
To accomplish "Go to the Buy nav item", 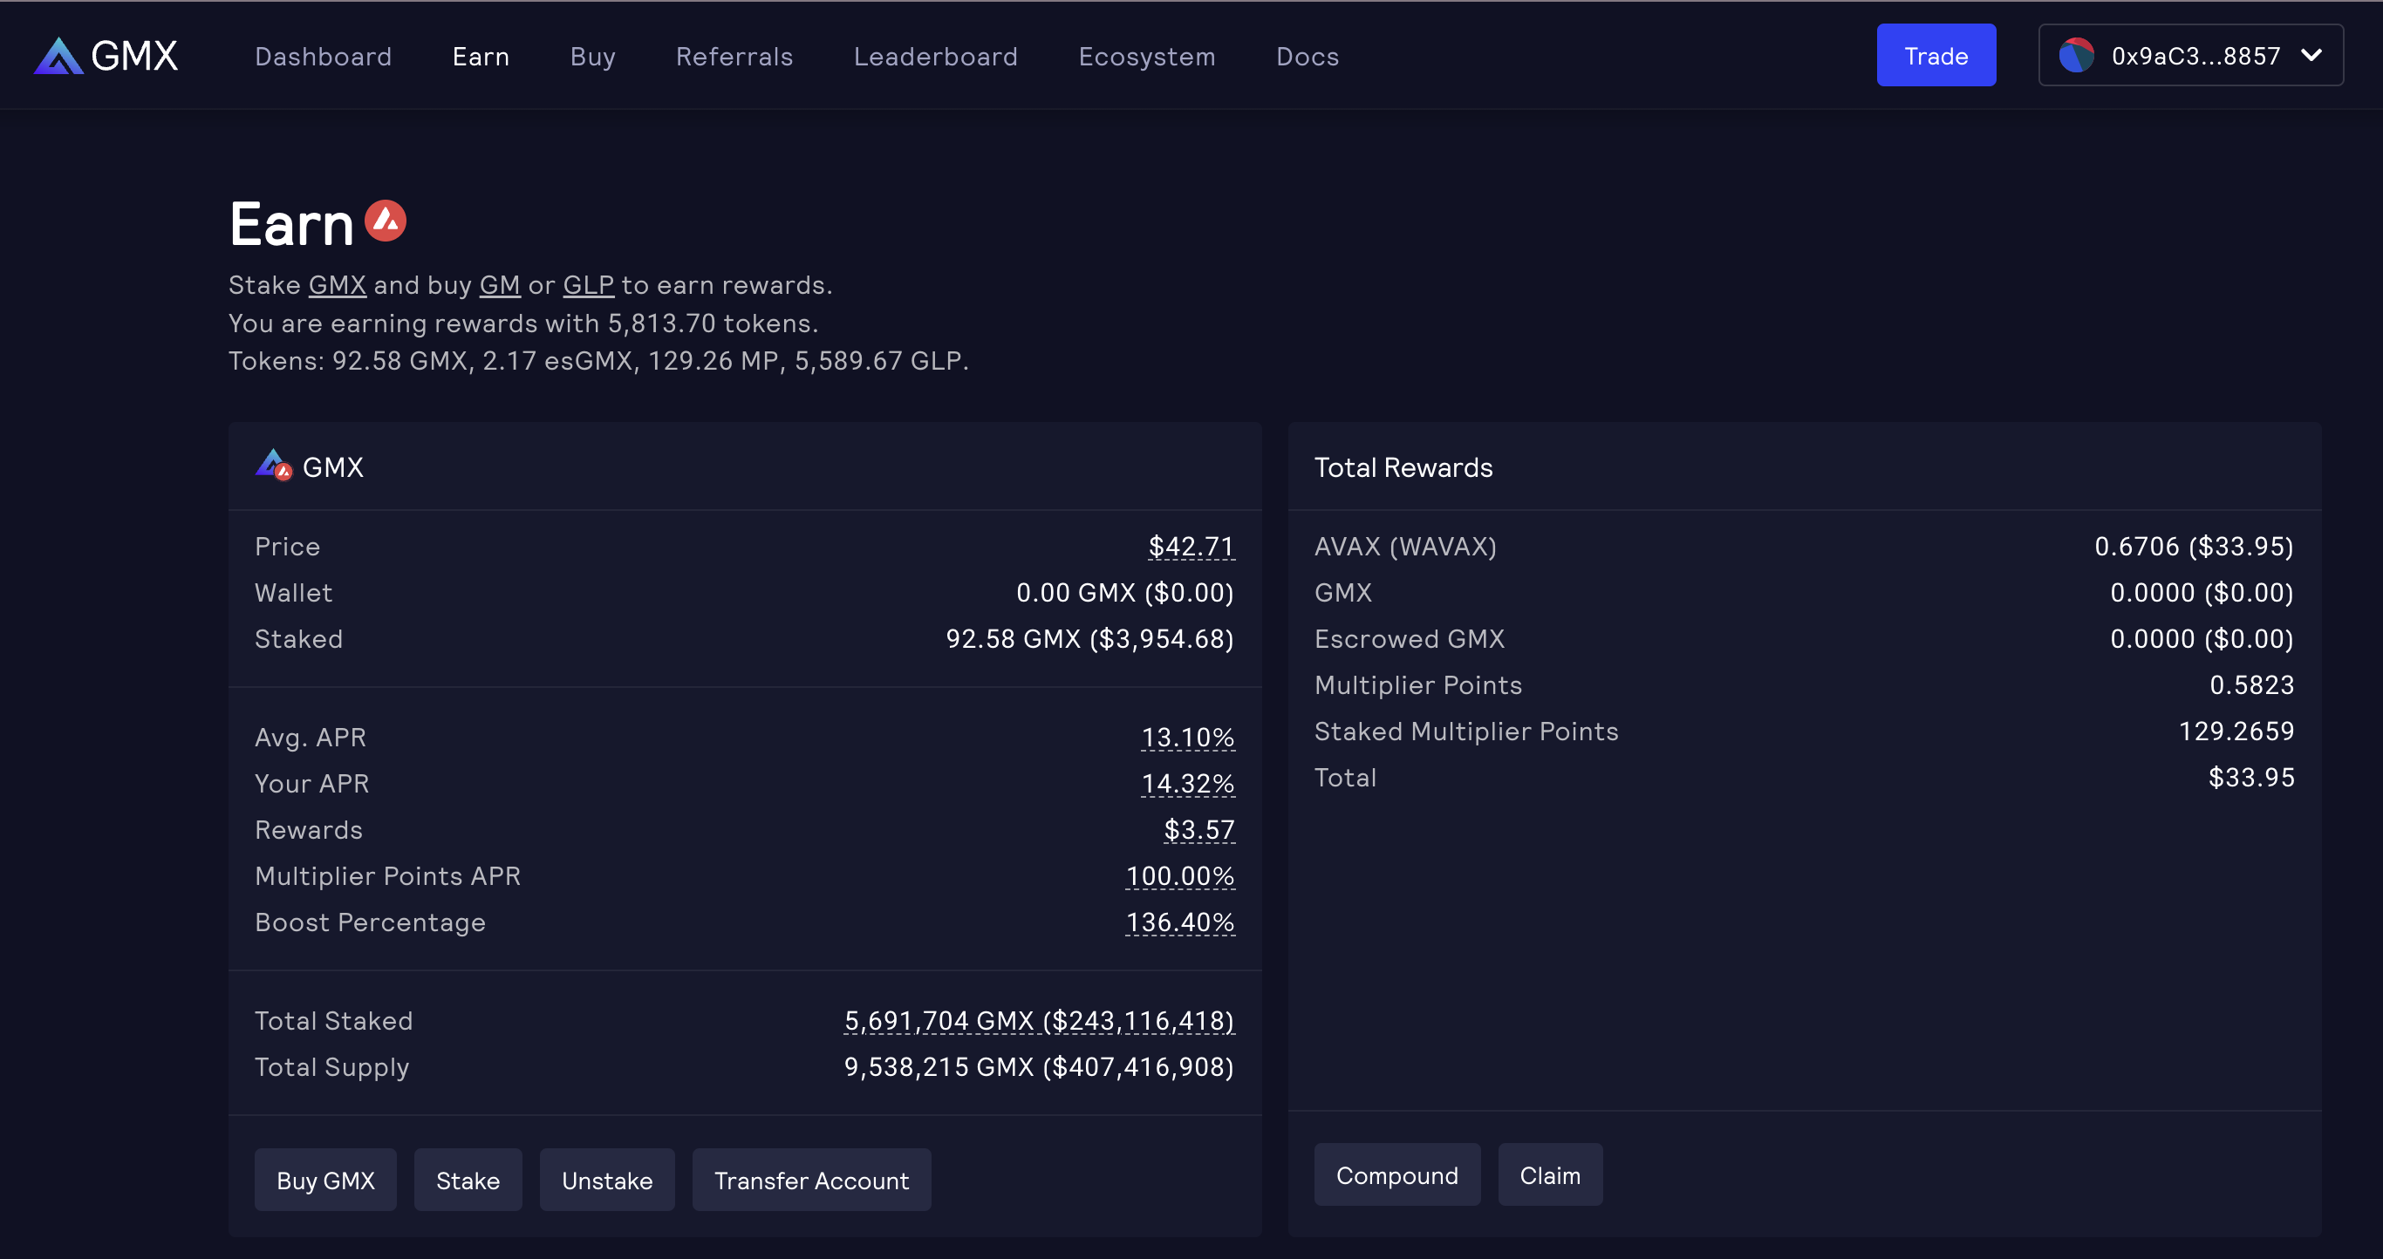I will tap(593, 57).
